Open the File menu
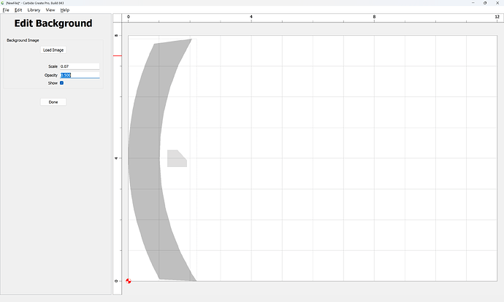Viewport: 504px width, 302px height. click(6, 10)
